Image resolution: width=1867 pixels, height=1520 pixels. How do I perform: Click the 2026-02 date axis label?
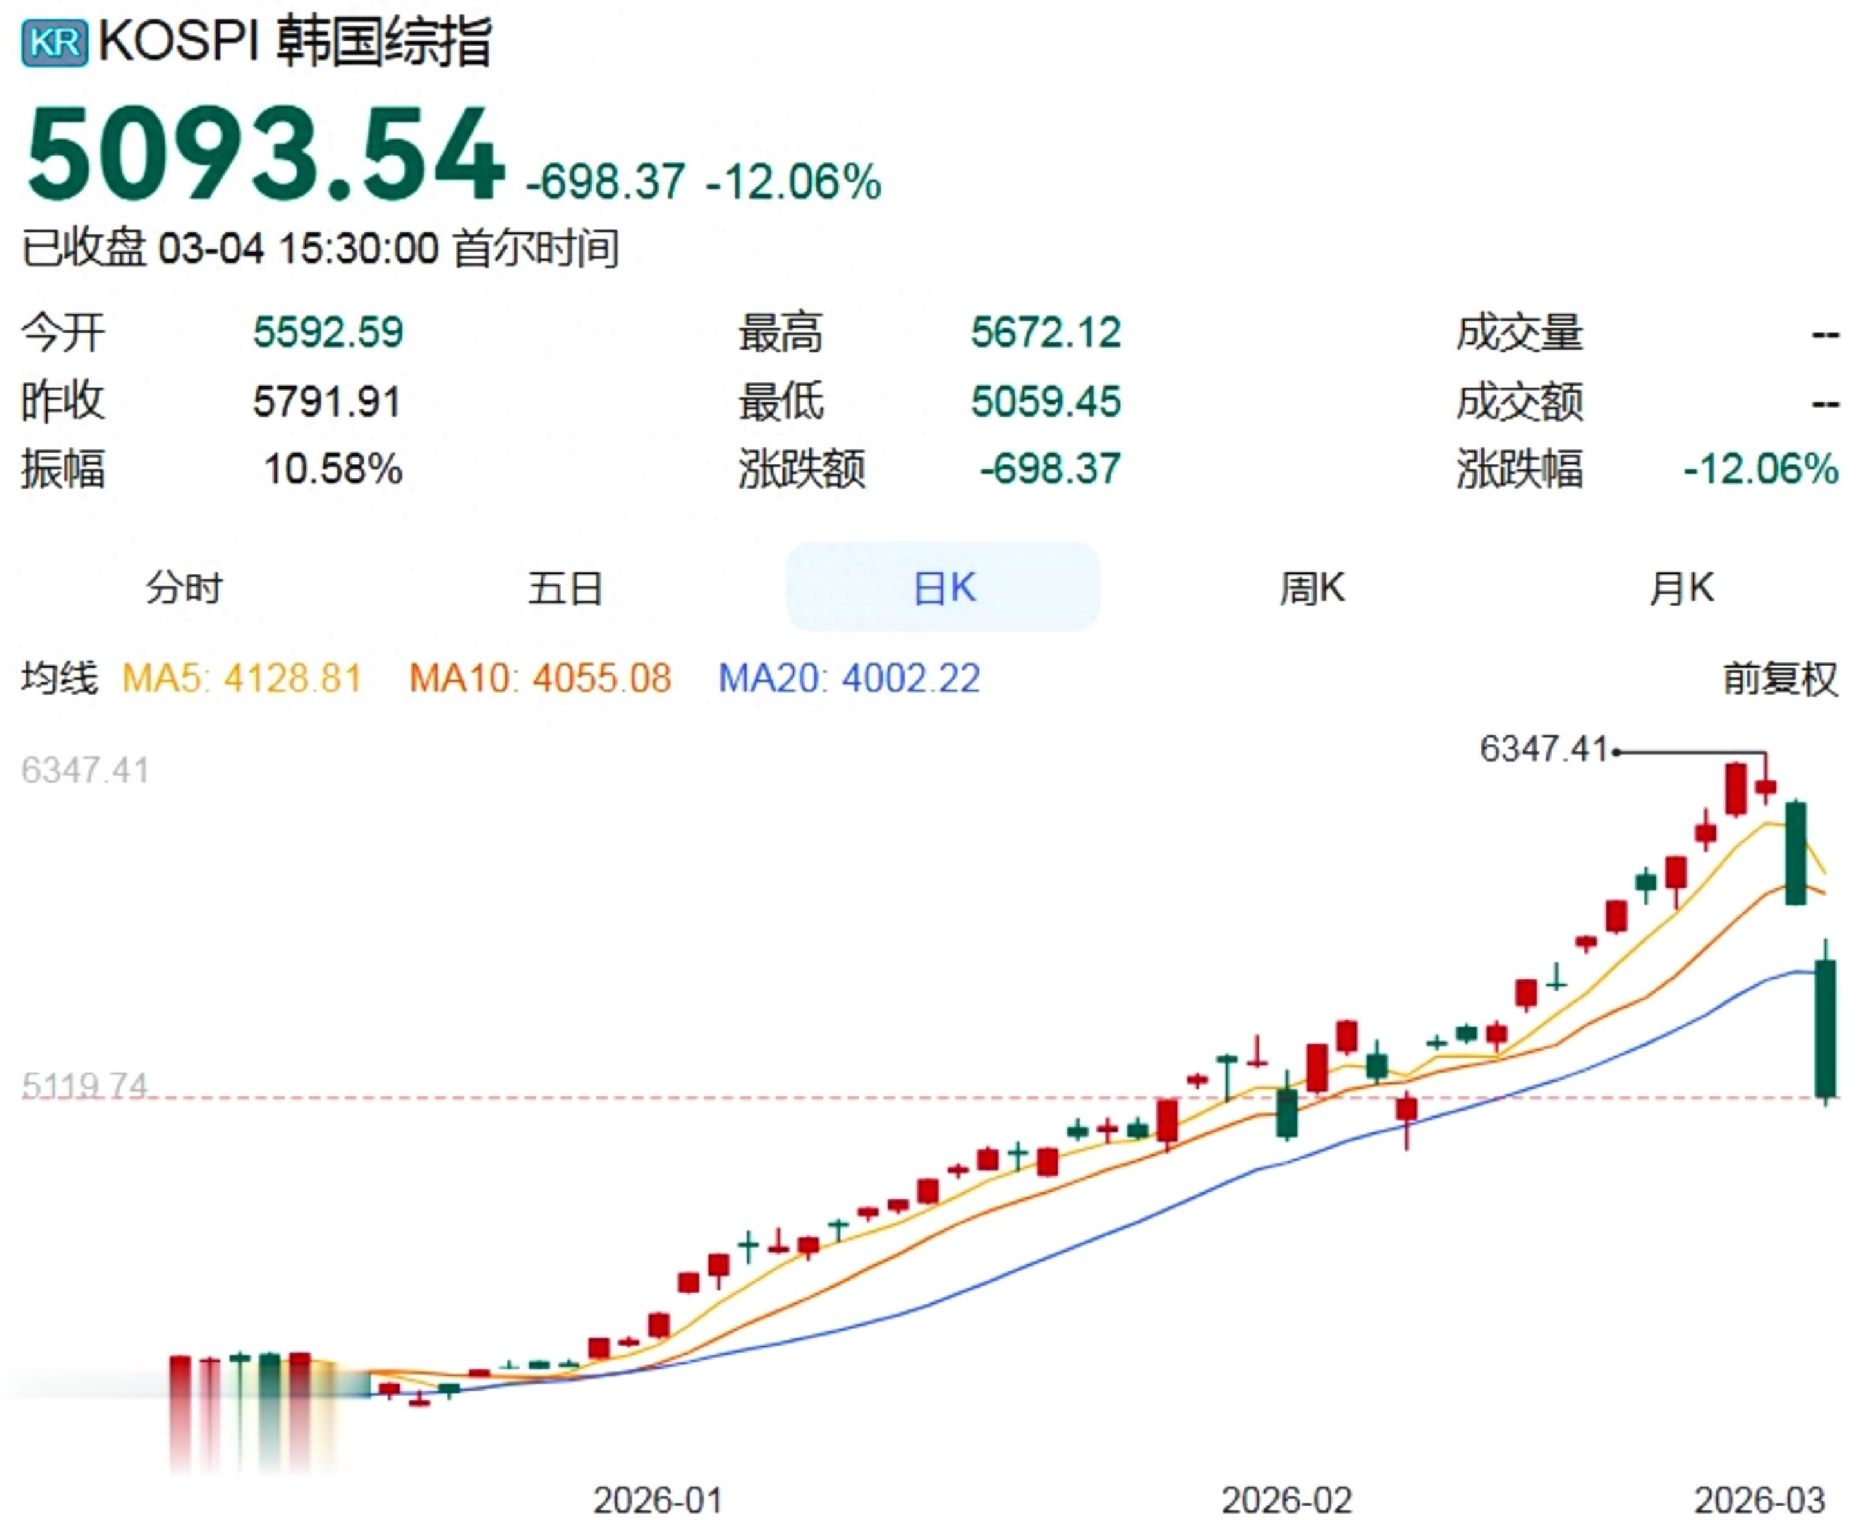[1286, 1500]
